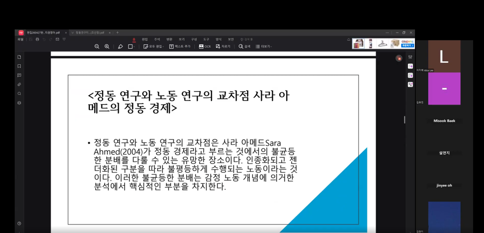Switch to the 양식 ribbon tab

pos(218,40)
